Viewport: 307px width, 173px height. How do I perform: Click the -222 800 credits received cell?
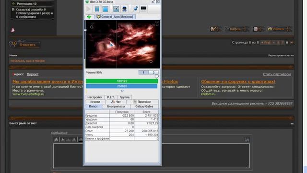pos(122,115)
